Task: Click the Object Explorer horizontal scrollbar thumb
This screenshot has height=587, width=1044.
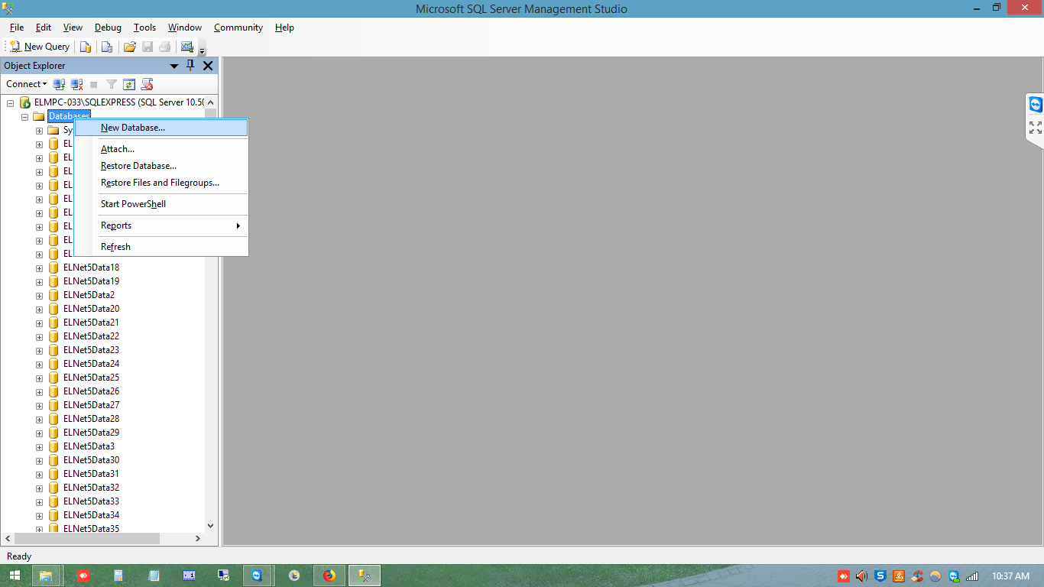Action: pos(86,539)
